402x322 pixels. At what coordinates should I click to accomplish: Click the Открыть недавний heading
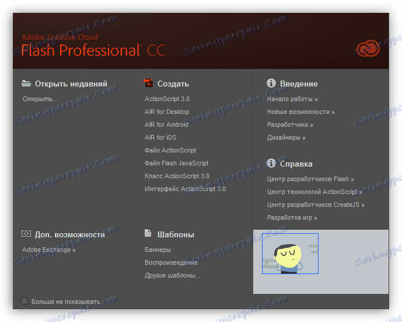[x=71, y=84]
